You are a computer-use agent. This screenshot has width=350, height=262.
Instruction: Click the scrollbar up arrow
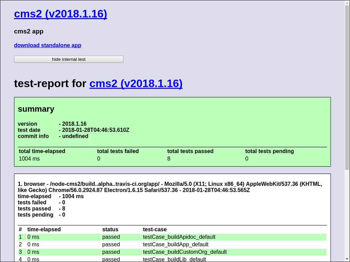(x=347, y=2)
